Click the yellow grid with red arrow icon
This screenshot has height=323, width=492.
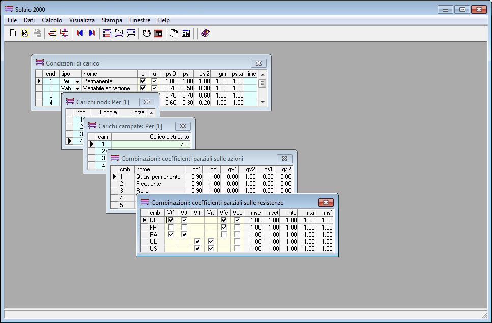coord(53,33)
